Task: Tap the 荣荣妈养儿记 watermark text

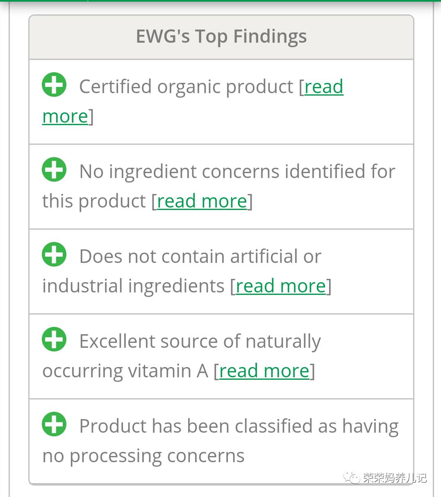Action: coord(394,478)
